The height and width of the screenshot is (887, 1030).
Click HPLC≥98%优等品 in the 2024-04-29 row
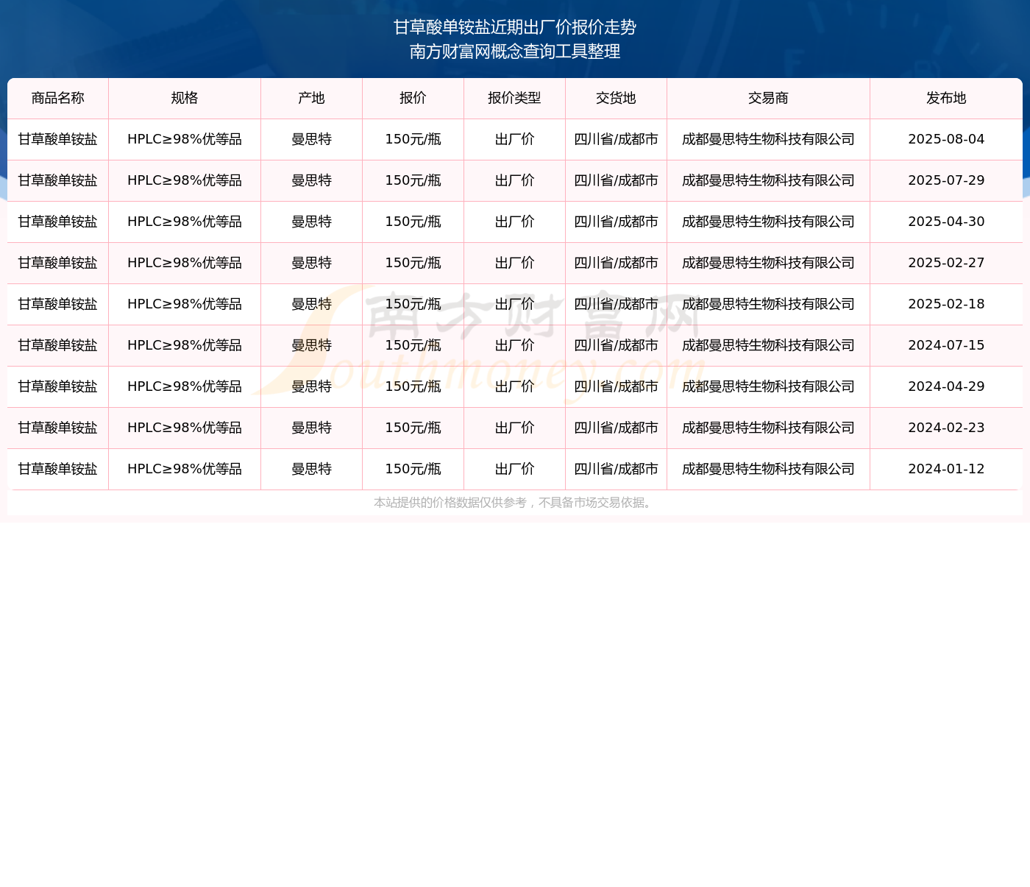[185, 386]
